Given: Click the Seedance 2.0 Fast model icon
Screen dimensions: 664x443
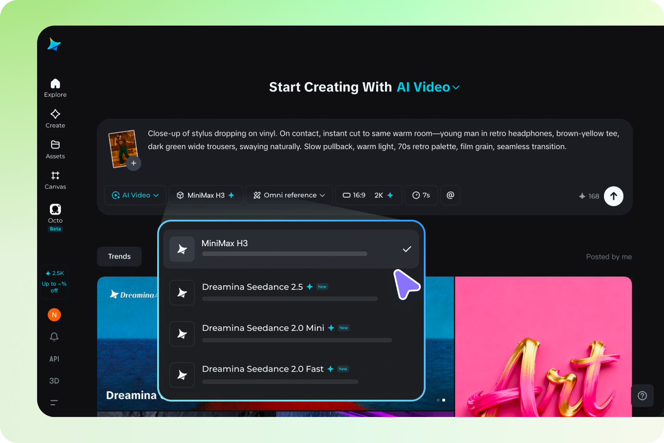Looking at the screenshot, I should point(182,375).
